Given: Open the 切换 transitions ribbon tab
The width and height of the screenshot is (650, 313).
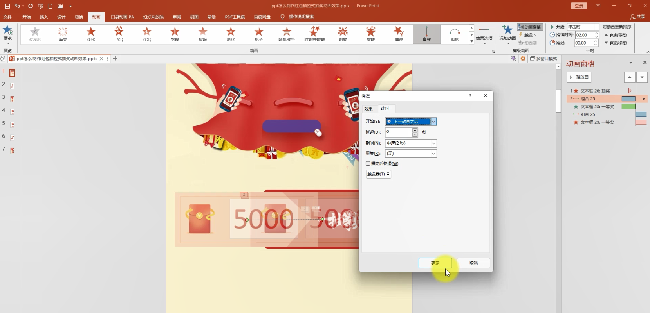Looking at the screenshot, I should click(79, 17).
